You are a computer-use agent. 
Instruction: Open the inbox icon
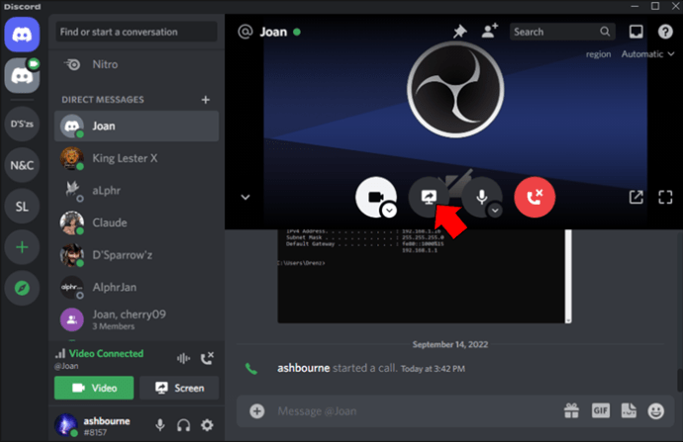coord(635,32)
